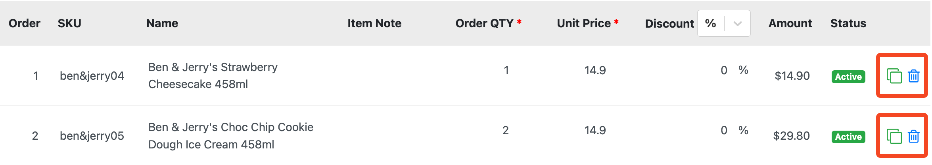The width and height of the screenshot is (932, 165).
Task: Open the Discount unit dropdown
Action: coord(724,23)
